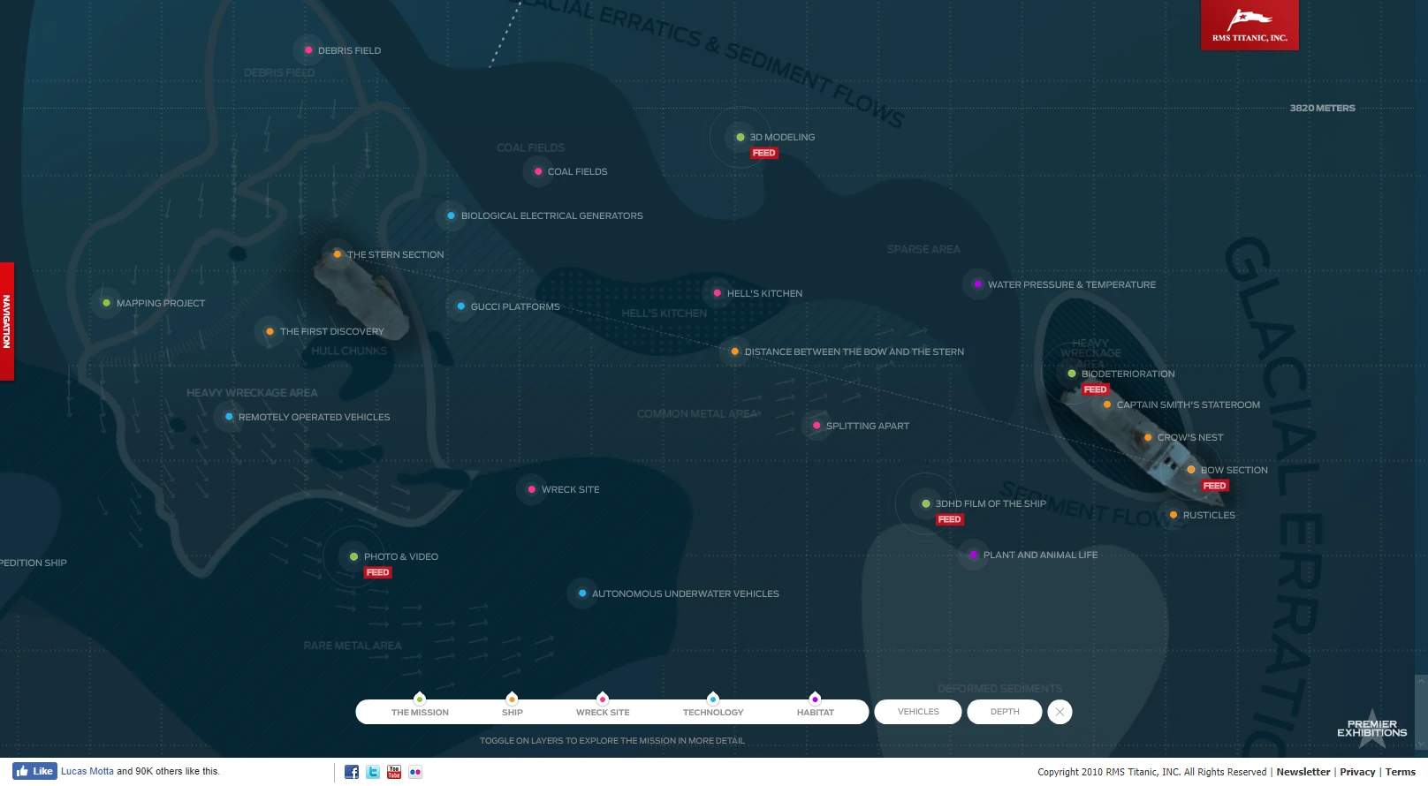1428x786 pixels.
Task: Click the page vertical scrollbar
Action: 1421,712
